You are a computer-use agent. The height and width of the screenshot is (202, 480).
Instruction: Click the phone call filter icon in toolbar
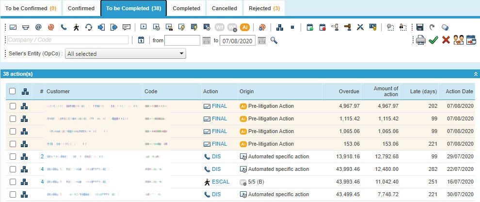[64, 27]
